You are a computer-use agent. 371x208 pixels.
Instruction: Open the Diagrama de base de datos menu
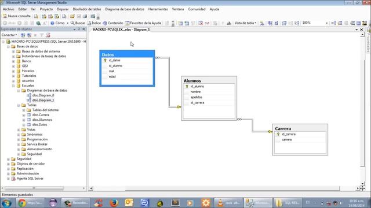[125, 9]
